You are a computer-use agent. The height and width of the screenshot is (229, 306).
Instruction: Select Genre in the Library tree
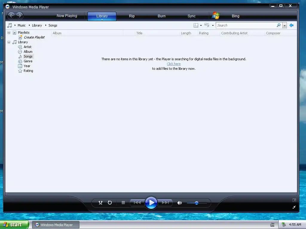tap(28, 61)
